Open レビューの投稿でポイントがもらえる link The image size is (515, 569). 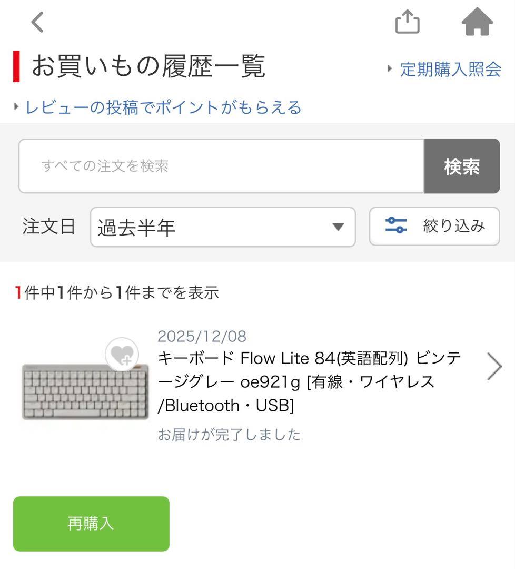(162, 107)
